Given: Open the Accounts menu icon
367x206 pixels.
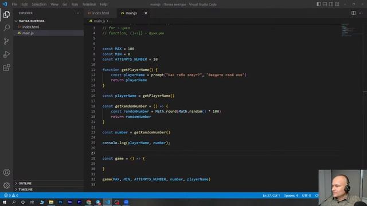Looking at the screenshot, I should pyautogui.click(x=6, y=172).
